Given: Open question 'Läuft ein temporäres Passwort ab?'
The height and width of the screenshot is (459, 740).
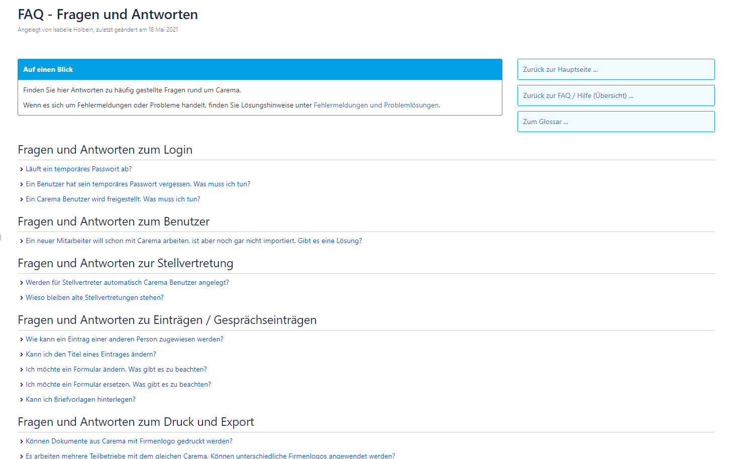Looking at the screenshot, I should [79, 169].
